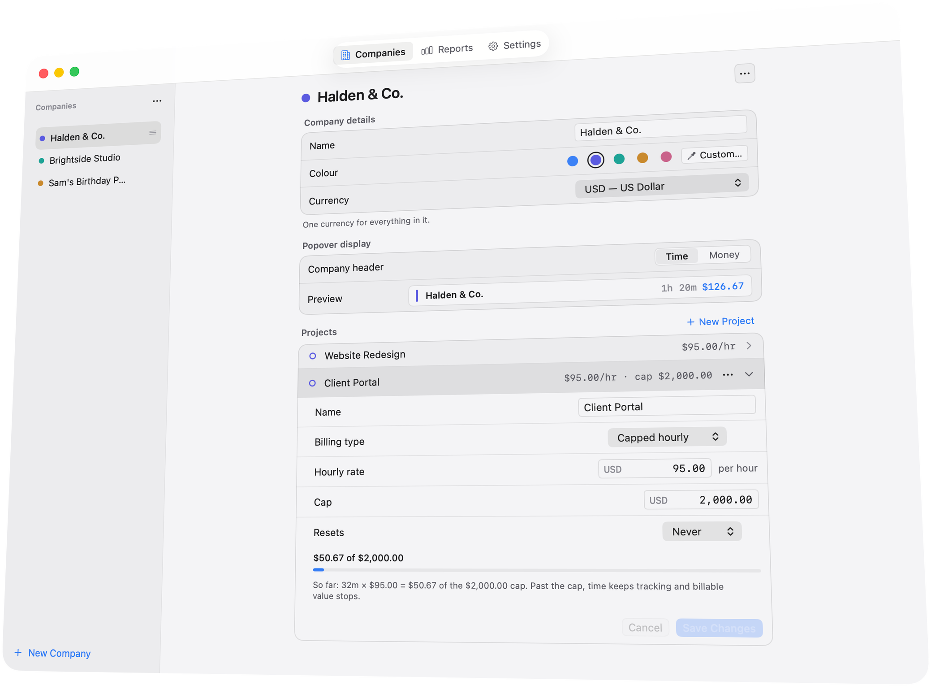Click the Cancel button
The height and width of the screenshot is (686, 931).
point(645,627)
